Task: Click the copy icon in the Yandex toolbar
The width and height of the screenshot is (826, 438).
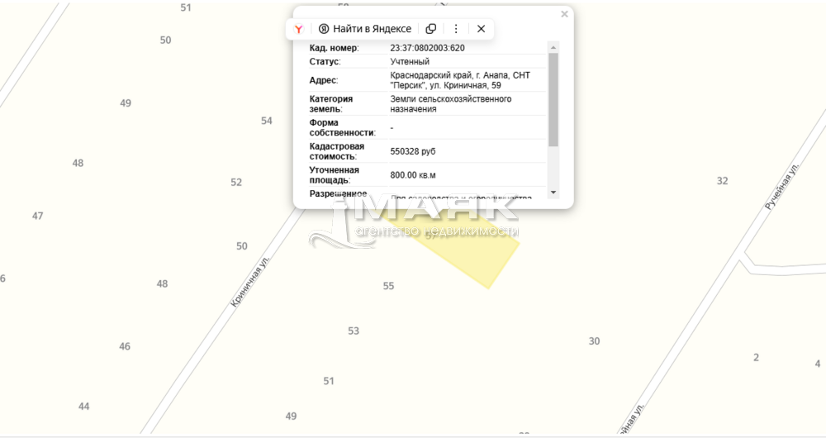Action: coord(431,29)
